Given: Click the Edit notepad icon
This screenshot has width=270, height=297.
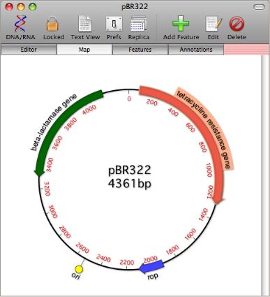Looking at the screenshot, I should click(213, 24).
